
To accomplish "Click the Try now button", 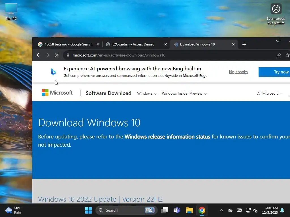I will pyautogui.click(x=274, y=72).
